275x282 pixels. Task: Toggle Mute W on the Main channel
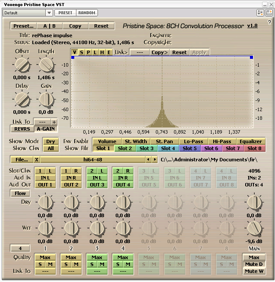(254, 271)
